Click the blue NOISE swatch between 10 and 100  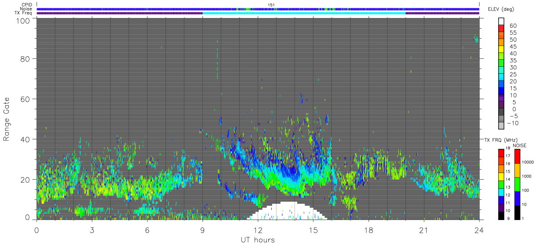[x=517, y=198]
